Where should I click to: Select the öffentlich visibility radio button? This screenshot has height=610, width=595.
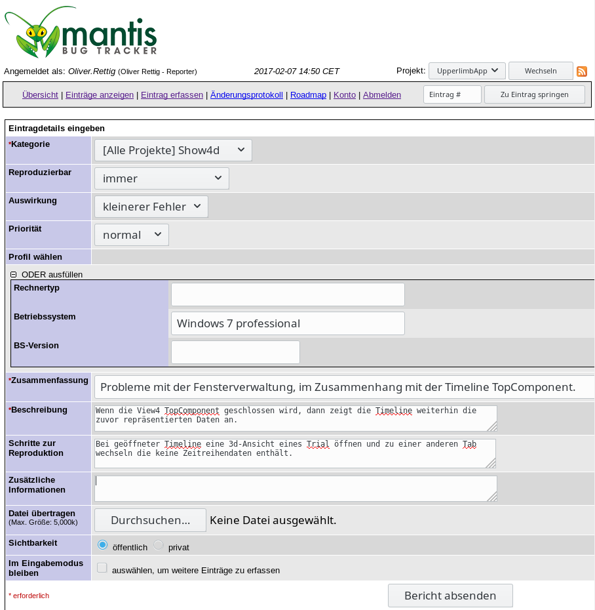tap(102, 545)
